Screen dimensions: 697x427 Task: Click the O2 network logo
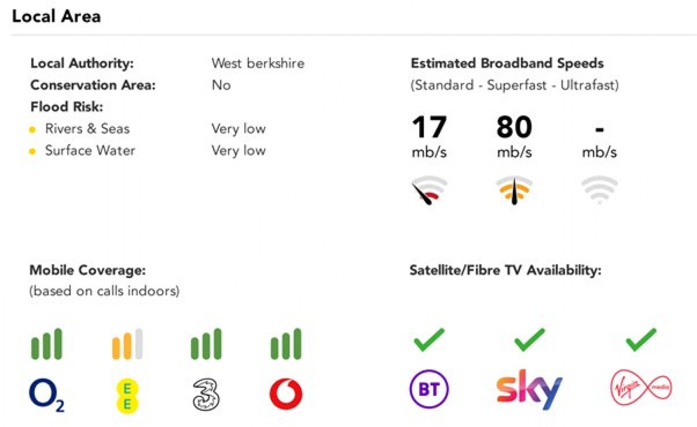(x=46, y=395)
